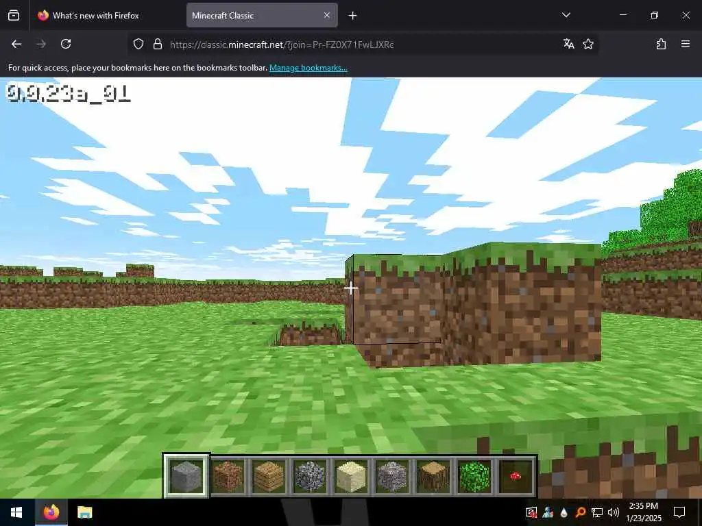
Task: Open the Extensions puzzle icon
Action: point(661,44)
